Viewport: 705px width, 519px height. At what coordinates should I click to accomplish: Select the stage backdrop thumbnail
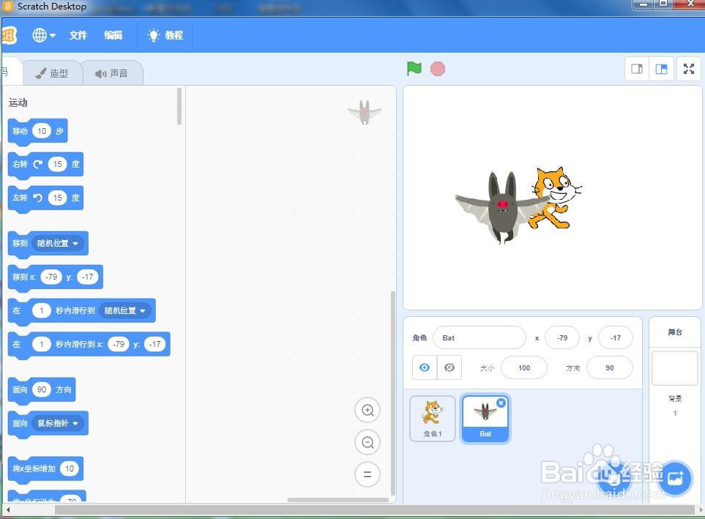(x=674, y=368)
